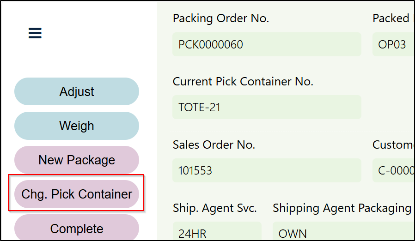The width and height of the screenshot is (415, 241).
Task: Click the Adjust button
Action: click(x=77, y=91)
